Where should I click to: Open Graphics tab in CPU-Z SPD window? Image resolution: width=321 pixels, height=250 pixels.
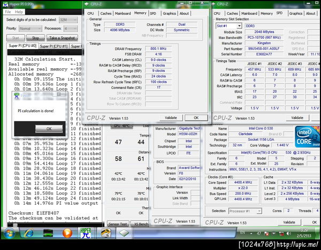pyautogui.click(x=296, y=13)
